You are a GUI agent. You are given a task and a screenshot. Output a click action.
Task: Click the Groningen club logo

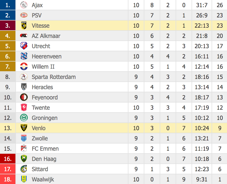pos(24,118)
